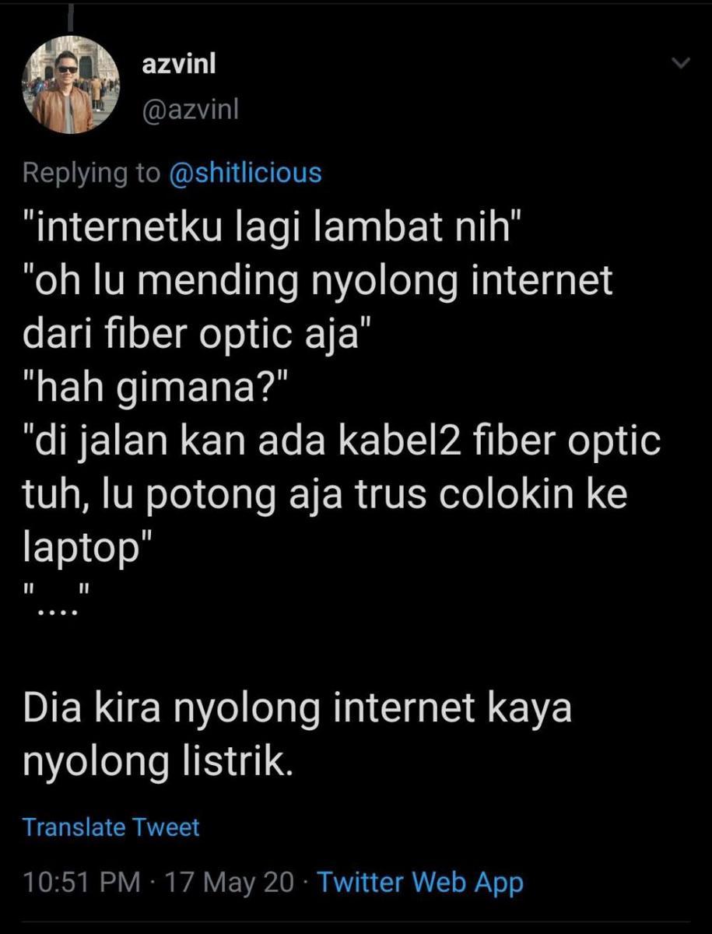Image resolution: width=712 pixels, height=934 pixels.
Task: Open the tweet options chevron menu
Action: [681, 64]
